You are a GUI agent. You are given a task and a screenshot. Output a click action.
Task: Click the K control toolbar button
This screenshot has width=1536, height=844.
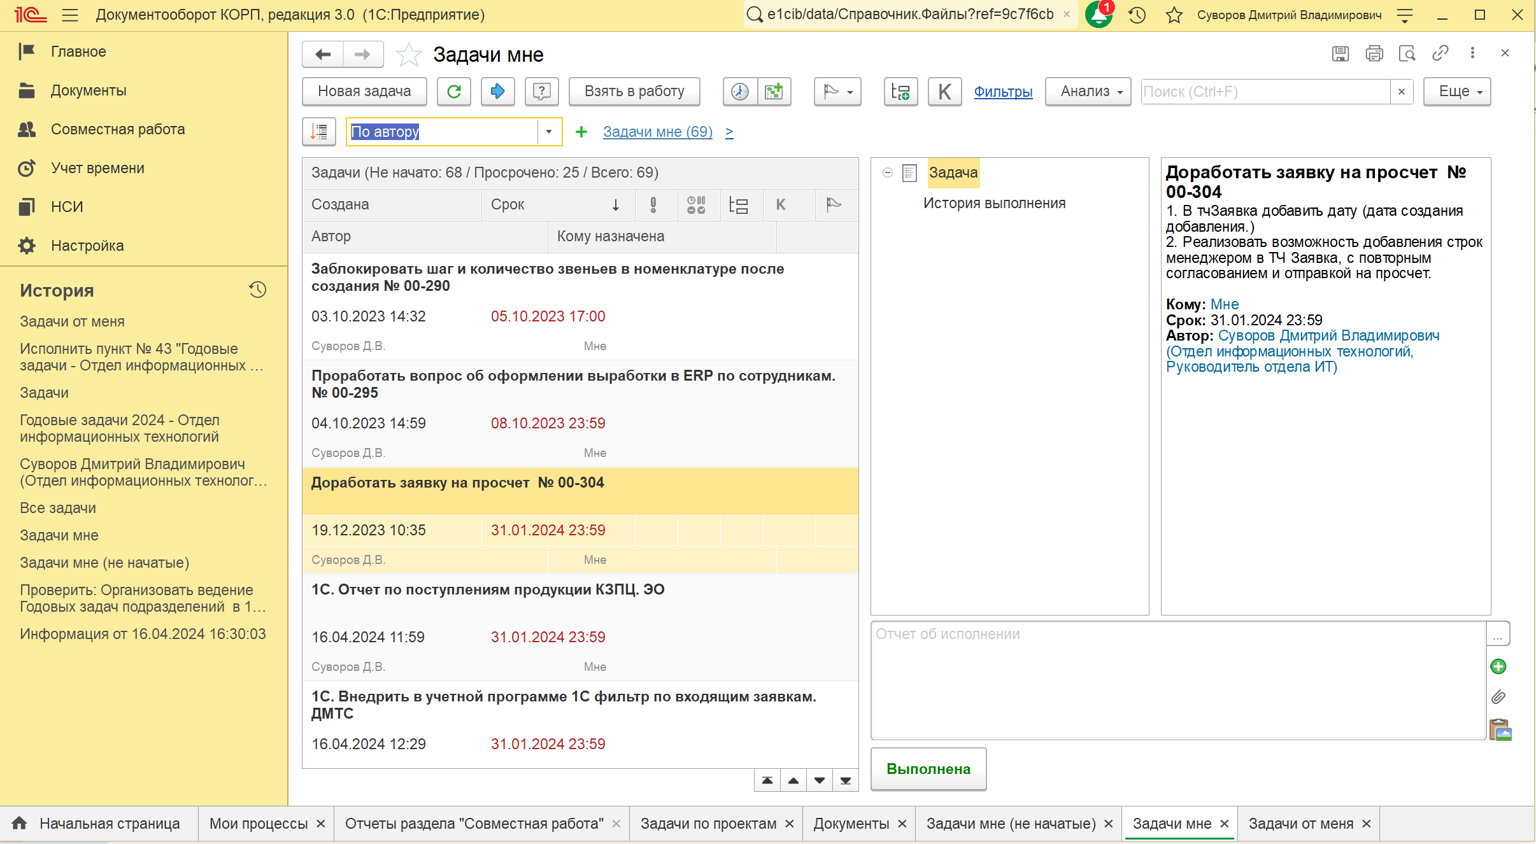[x=945, y=92]
